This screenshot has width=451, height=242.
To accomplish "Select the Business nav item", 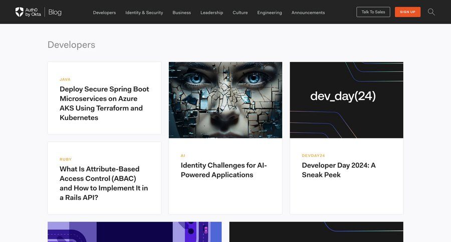I will tap(181, 12).
